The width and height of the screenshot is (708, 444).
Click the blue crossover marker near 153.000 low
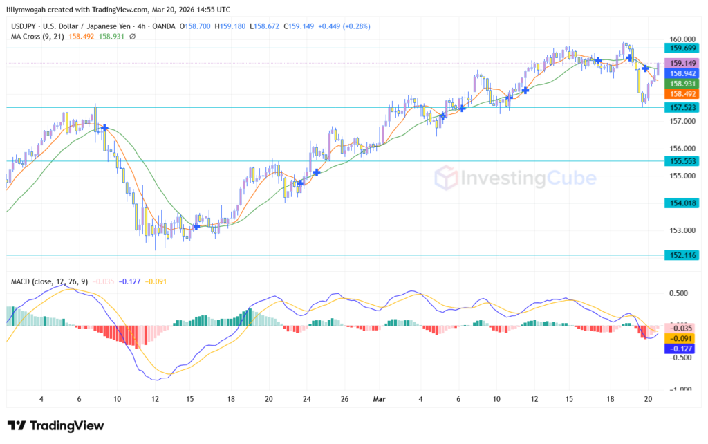196,226
